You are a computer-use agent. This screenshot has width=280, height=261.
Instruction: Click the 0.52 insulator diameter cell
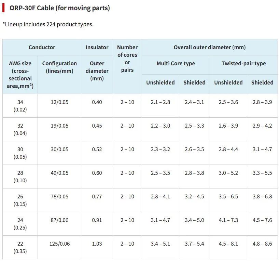97,149
